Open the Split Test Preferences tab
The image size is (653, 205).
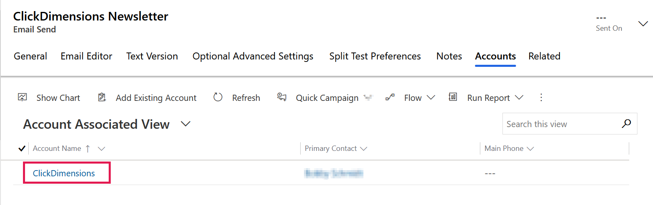pos(375,56)
